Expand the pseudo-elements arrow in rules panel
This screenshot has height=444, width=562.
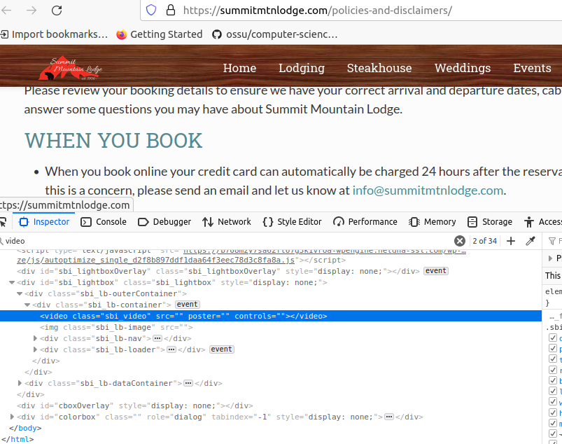point(551,258)
